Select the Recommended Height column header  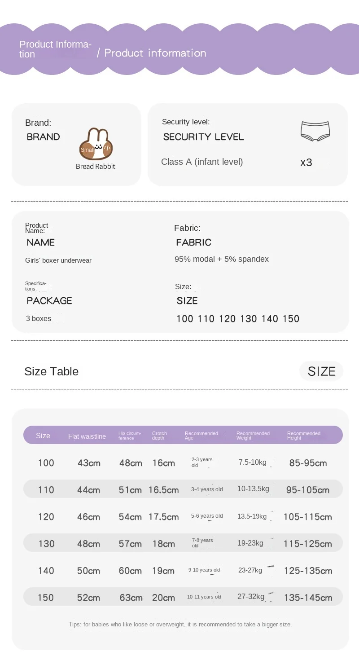[x=304, y=436]
